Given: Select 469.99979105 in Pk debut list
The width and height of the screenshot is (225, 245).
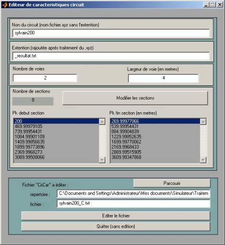Looking at the screenshot, I should pyautogui.click(x=57, y=126).
